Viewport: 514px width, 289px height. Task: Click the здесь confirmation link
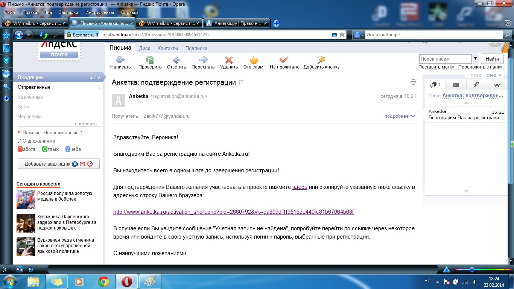click(x=300, y=187)
